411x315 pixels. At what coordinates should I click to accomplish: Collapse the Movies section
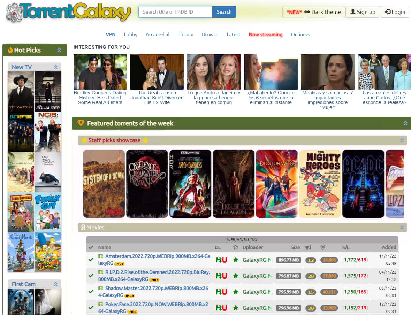tap(402, 227)
